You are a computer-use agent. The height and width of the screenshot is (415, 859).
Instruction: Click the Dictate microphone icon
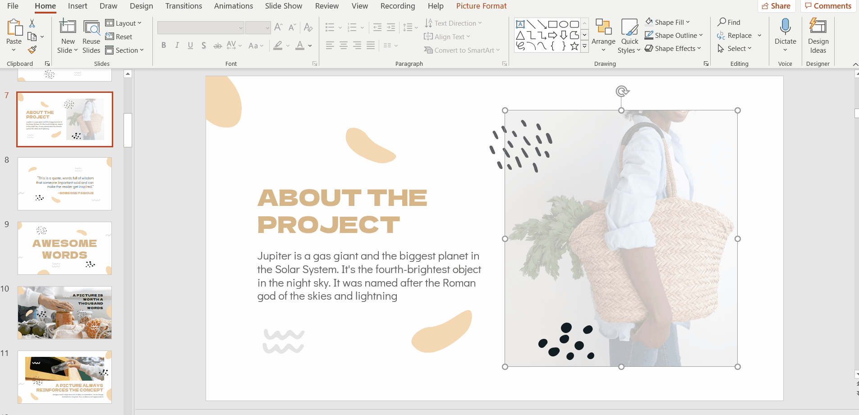[x=785, y=27]
